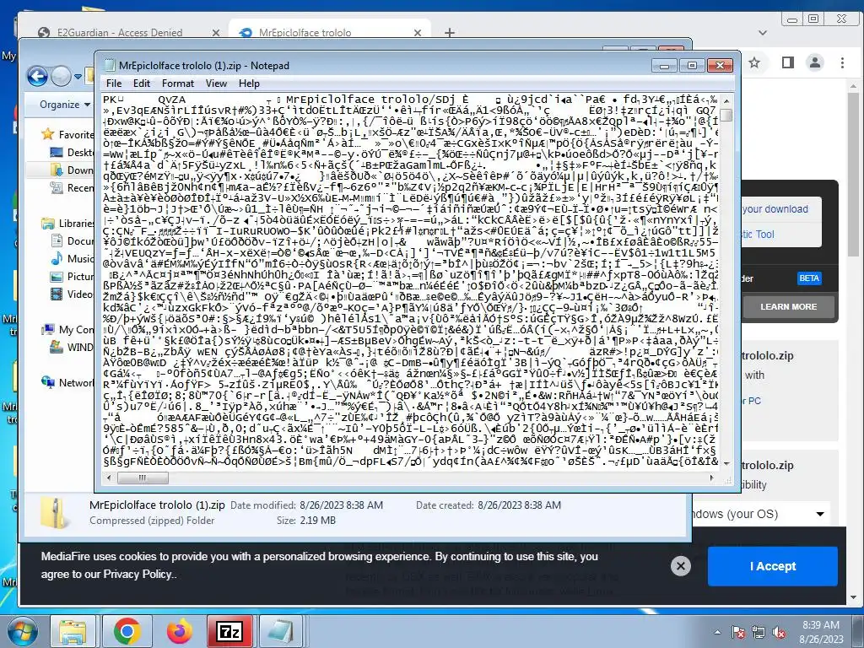This screenshot has width=864, height=648.
Task: Click the Notepad vertical scrollbar thumb
Action: click(726, 115)
